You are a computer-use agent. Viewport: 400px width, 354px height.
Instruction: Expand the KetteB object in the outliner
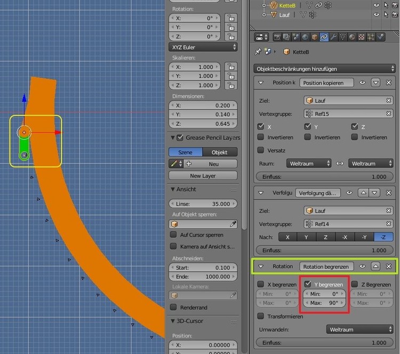[264, 5]
